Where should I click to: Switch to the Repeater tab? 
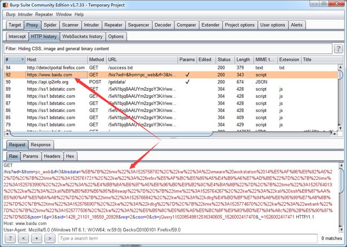click(x=113, y=25)
